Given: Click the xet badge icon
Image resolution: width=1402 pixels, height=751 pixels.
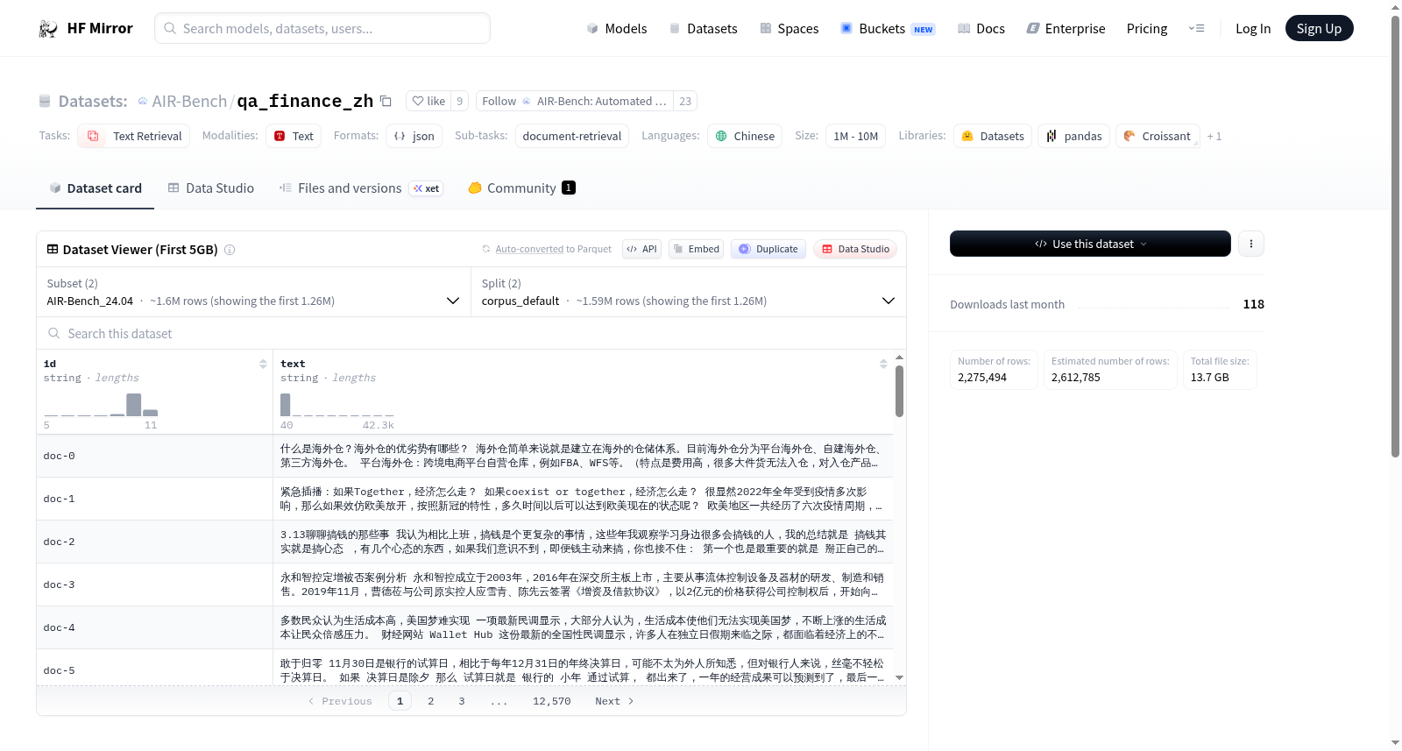Looking at the screenshot, I should [x=426, y=188].
